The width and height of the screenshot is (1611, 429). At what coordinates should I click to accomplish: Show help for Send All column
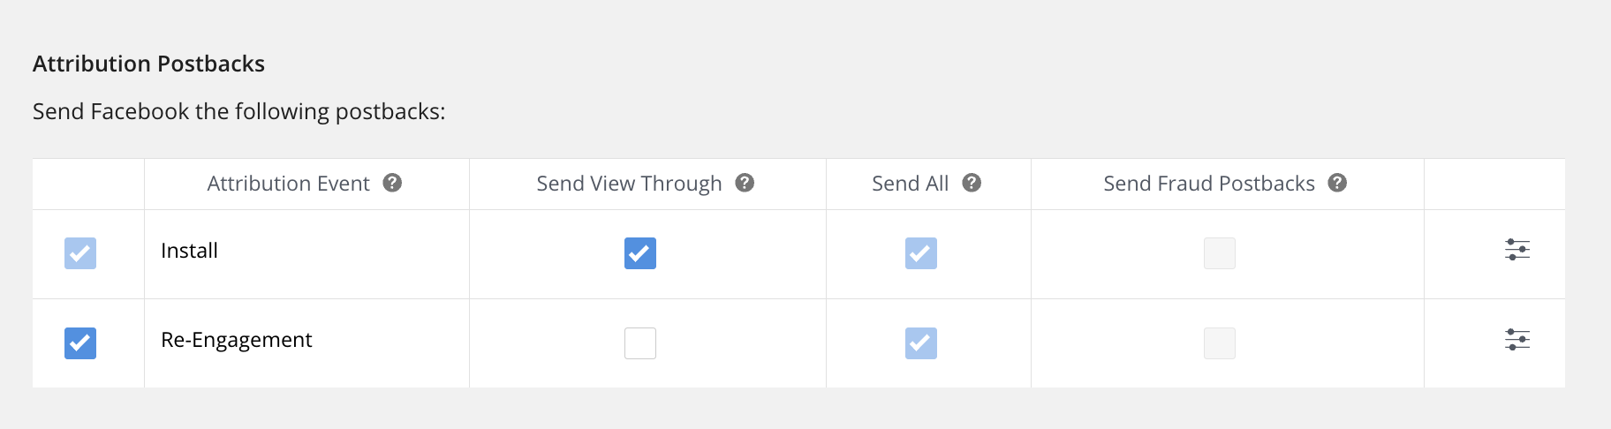coord(972,183)
